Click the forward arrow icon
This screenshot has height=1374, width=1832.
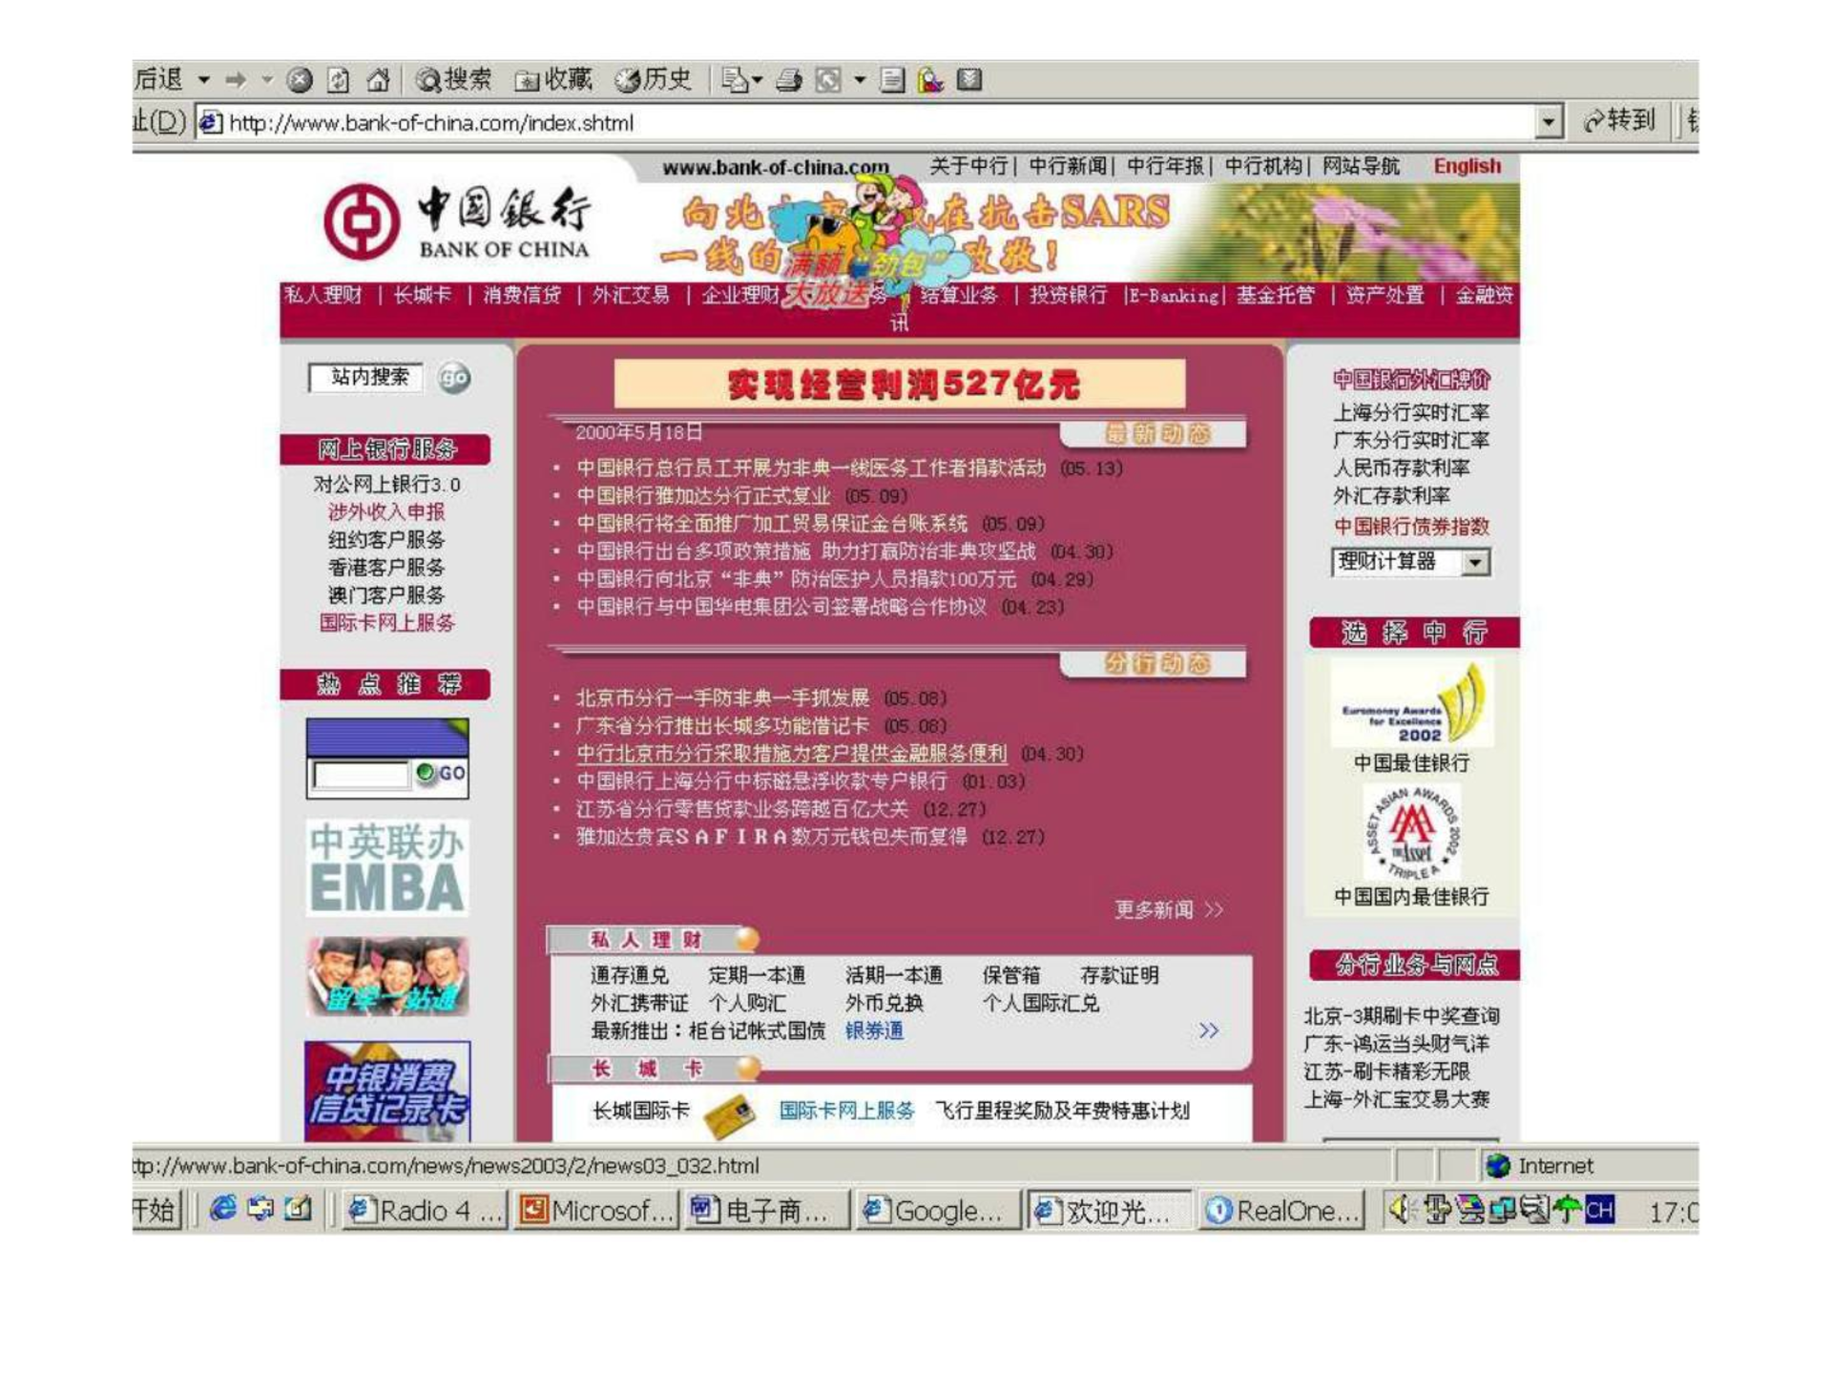(x=235, y=80)
